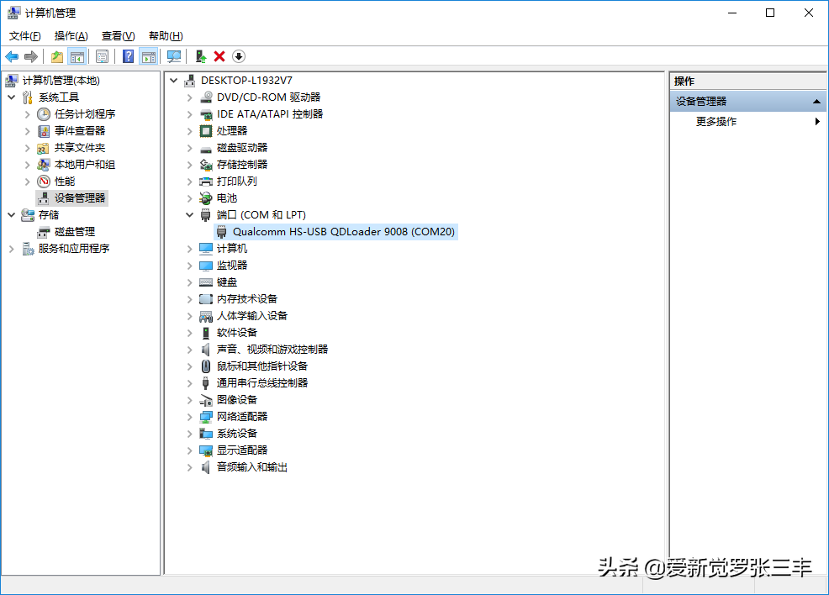Click the Up one level folder icon

click(x=57, y=56)
